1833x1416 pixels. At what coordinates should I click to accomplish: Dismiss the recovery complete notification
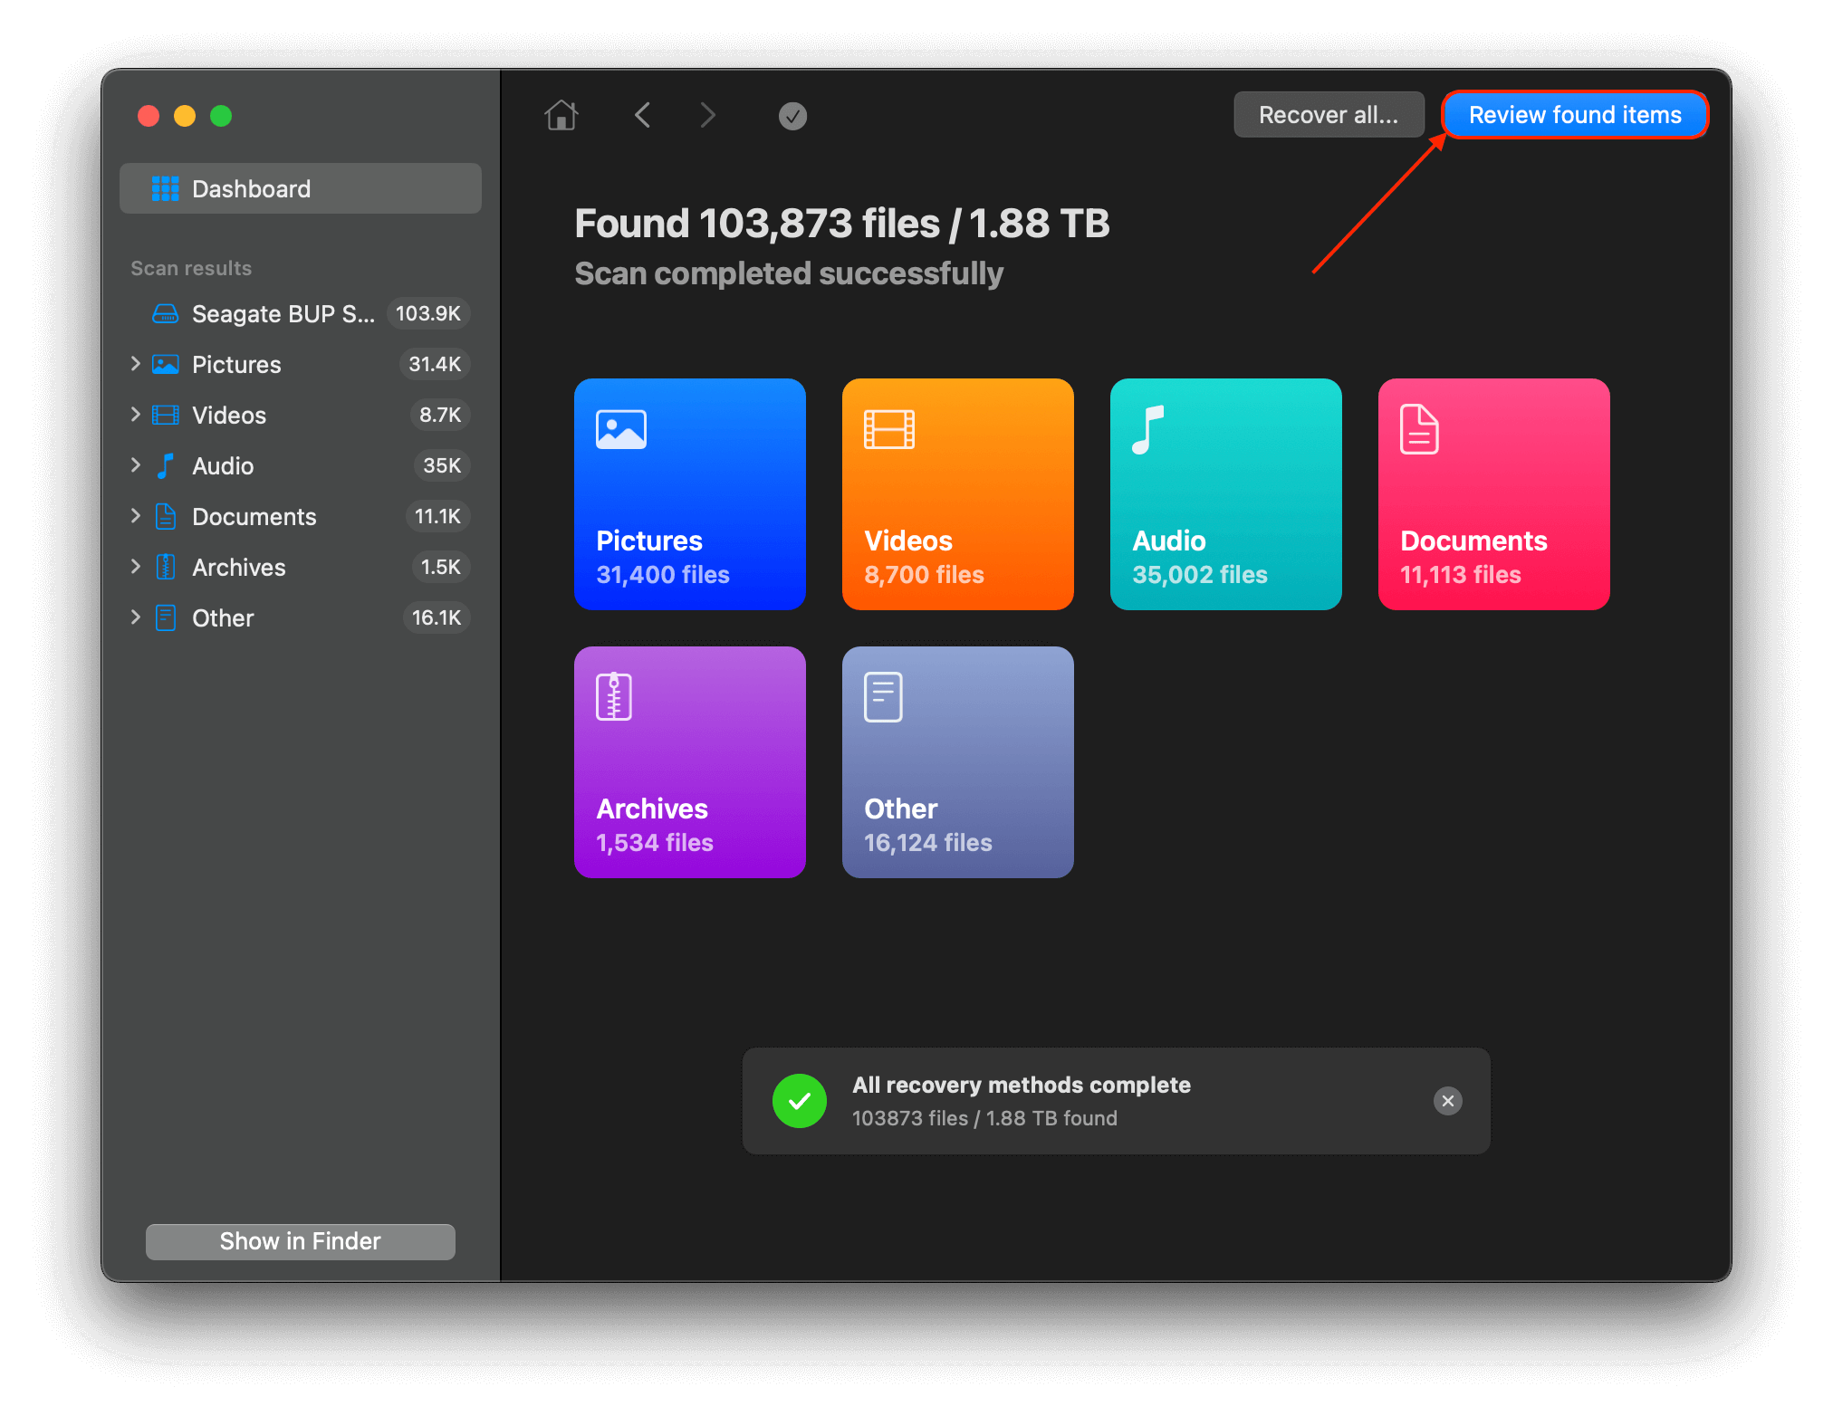(x=1447, y=1101)
